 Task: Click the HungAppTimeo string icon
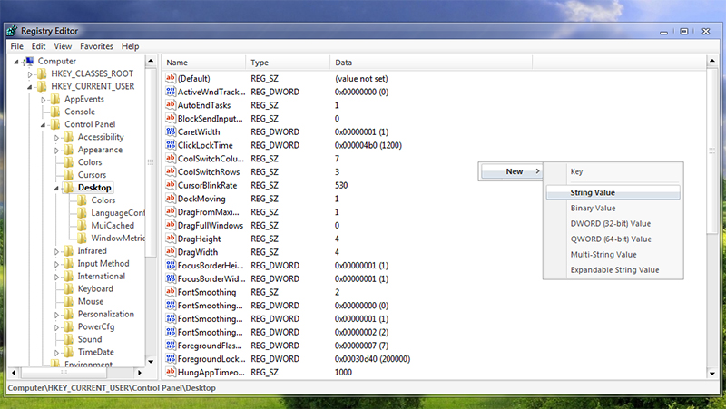pos(171,372)
